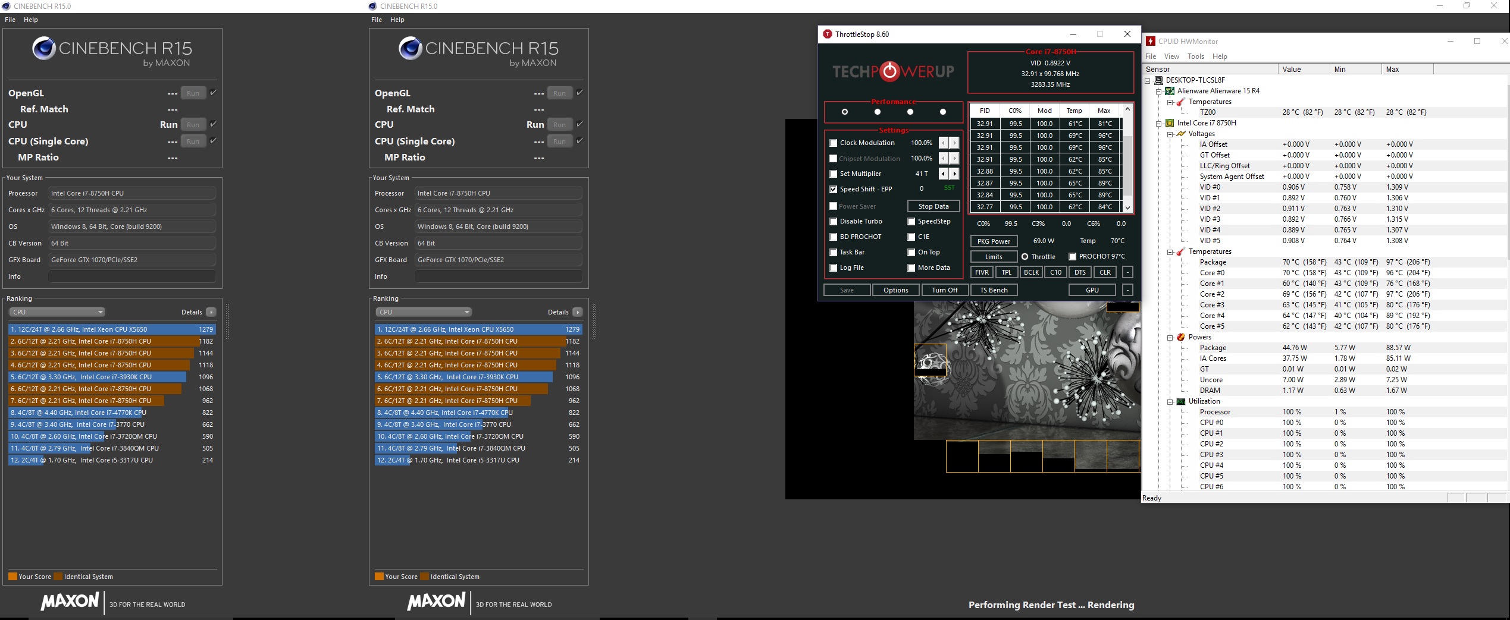
Task: Collapse the Temperatures group containing TZ00
Action: pyautogui.click(x=1170, y=102)
